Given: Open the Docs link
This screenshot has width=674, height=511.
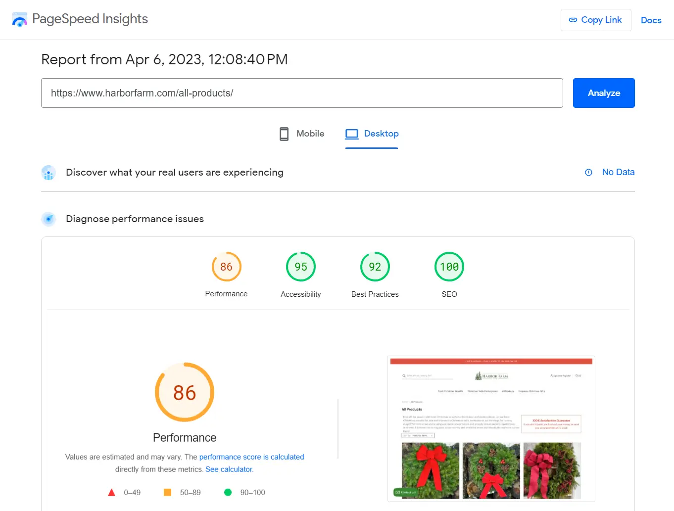Looking at the screenshot, I should tap(651, 20).
